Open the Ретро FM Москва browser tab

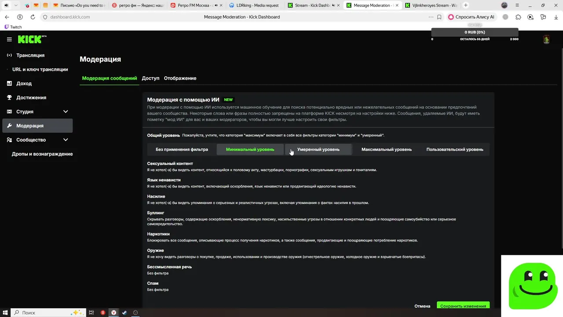195,5
